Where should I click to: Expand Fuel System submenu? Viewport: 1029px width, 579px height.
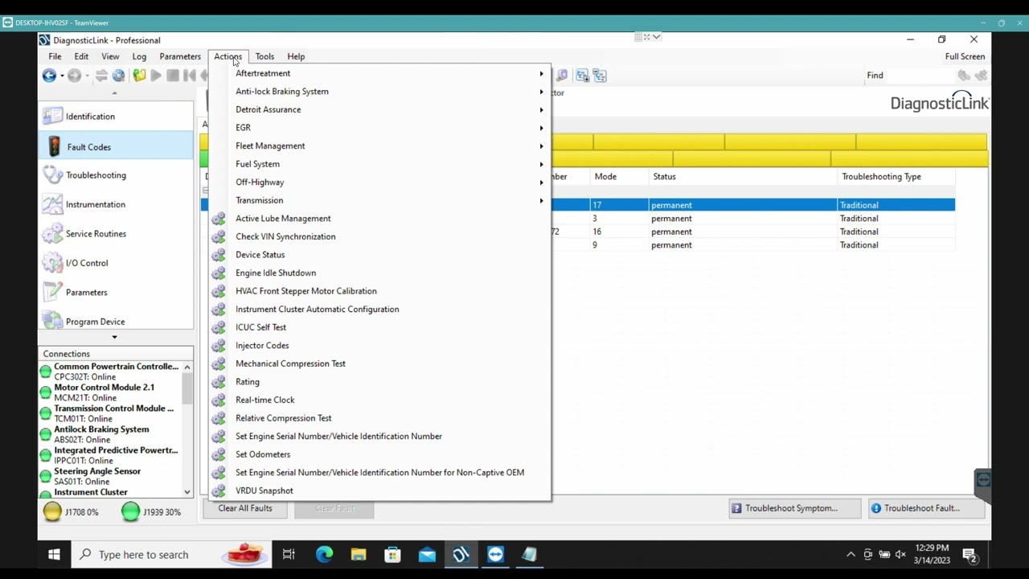[379, 164]
